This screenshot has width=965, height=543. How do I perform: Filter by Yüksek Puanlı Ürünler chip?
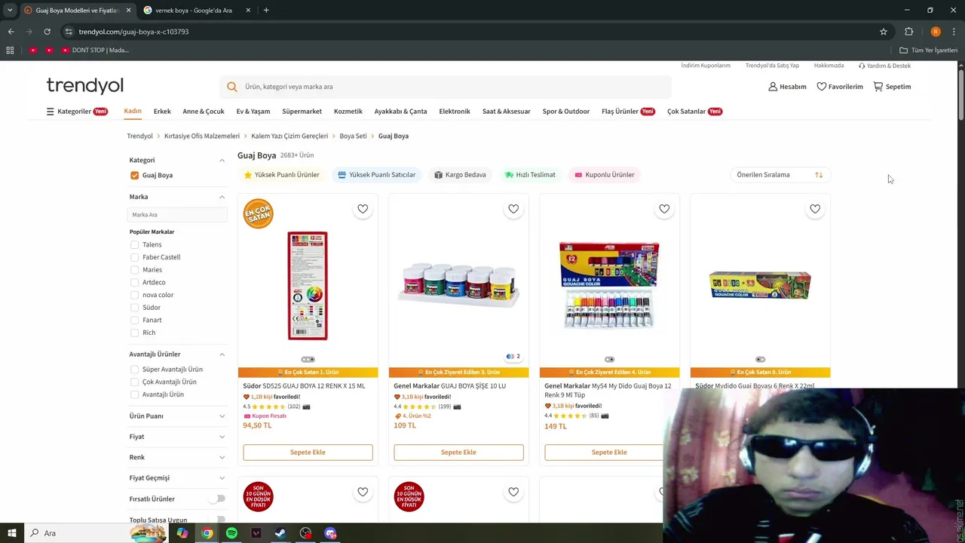pyautogui.click(x=281, y=175)
